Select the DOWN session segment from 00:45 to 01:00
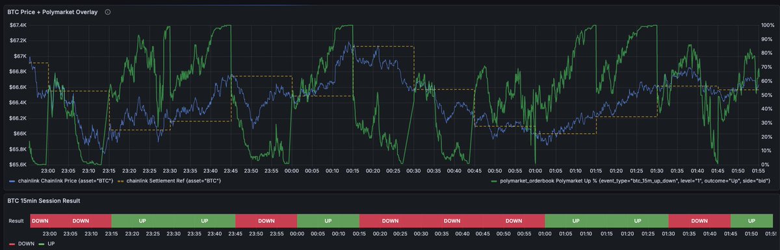 513,221
